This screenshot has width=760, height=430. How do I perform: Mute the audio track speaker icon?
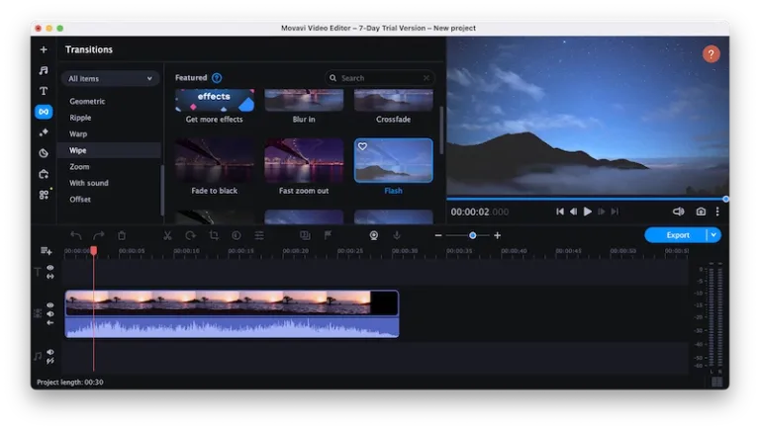coord(50,352)
